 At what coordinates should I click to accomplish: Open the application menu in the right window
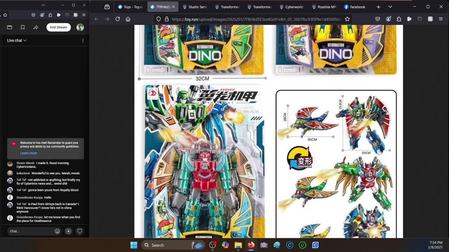441,19
